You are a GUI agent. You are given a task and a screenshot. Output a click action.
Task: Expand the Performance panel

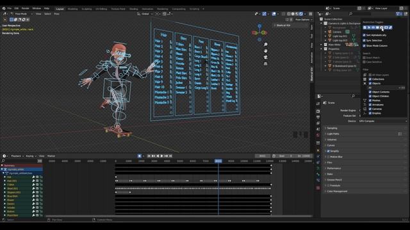(x=334, y=168)
